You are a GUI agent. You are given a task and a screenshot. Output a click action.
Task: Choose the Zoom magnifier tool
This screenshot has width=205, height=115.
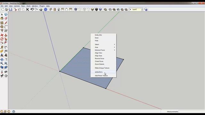[2, 64]
